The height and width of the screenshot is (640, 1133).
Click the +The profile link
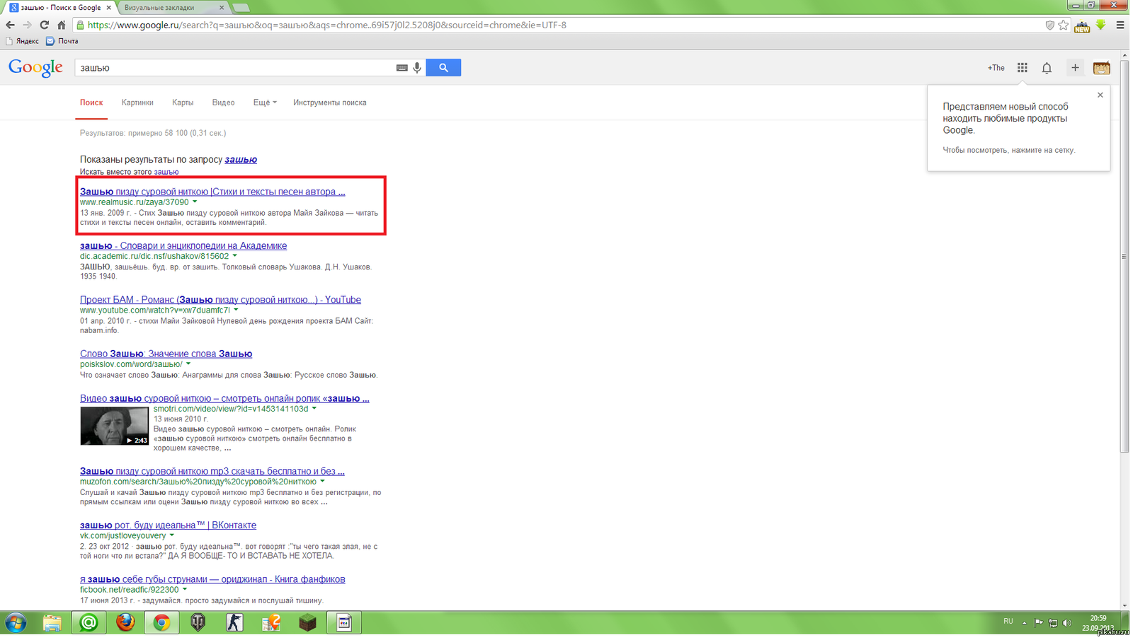coord(996,68)
